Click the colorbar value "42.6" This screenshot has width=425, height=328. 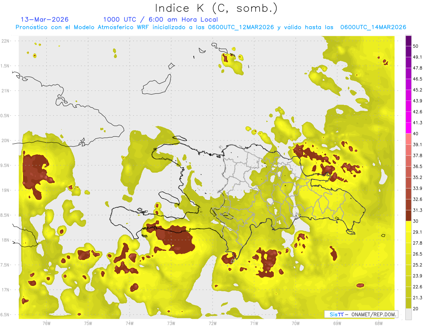[418, 112]
